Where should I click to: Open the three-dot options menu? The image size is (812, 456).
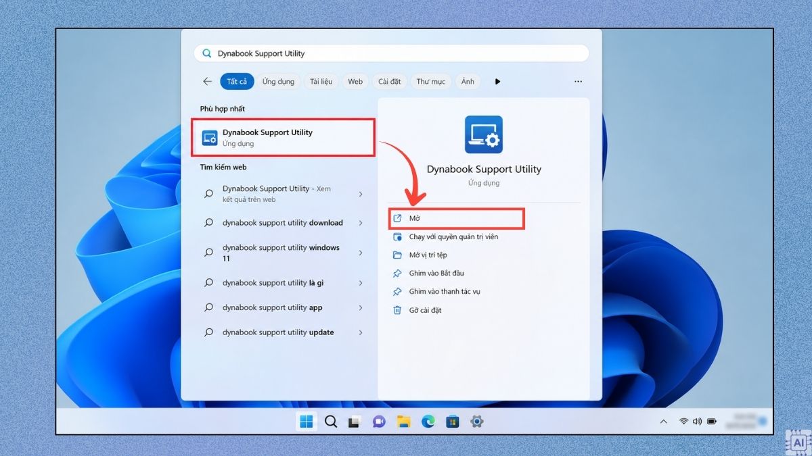pyautogui.click(x=578, y=81)
